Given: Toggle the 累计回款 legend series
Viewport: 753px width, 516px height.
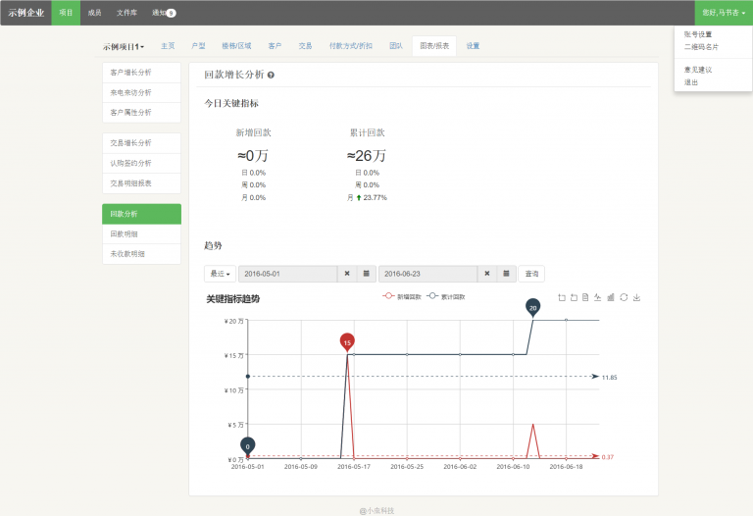Looking at the screenshot, I should point(446,295).
